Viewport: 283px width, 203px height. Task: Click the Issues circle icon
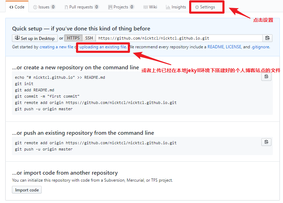[35, 7]
